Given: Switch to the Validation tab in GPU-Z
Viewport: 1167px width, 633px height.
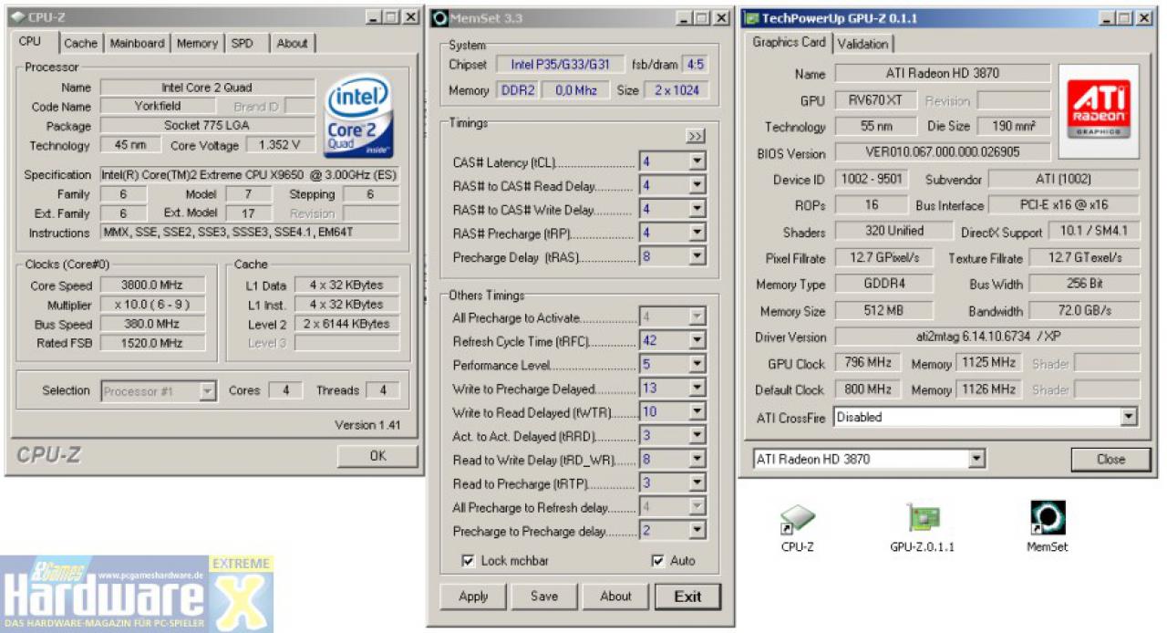Looking at the screenshot, I should click(862, 44).
